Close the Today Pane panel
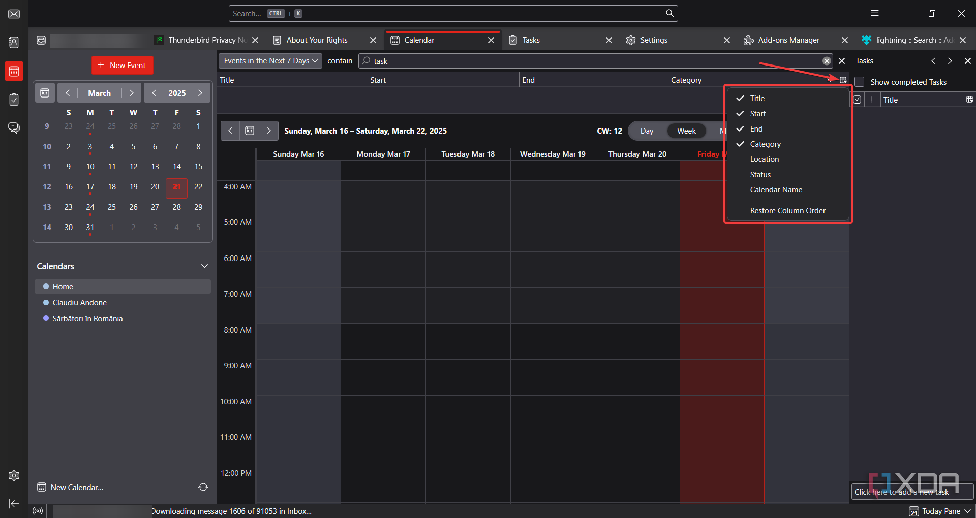The height and width of the screenshot is (518, 976). coord(968,61)
